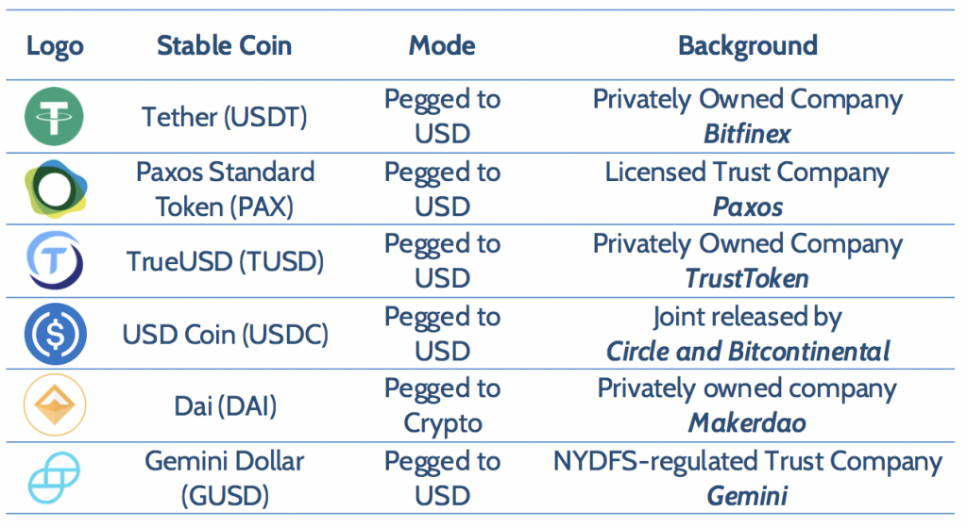
Task: Click the green Tether logo icon
Action: 54,116
